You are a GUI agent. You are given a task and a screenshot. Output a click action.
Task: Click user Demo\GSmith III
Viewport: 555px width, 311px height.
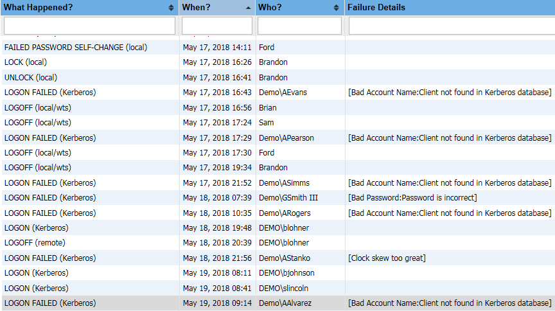288,198
